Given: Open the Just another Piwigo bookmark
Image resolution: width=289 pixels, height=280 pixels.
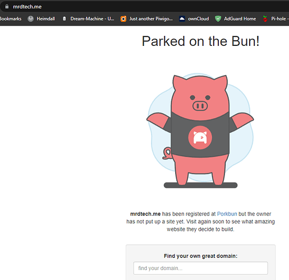Looking at the screenshot, I should tap(151, 19).
